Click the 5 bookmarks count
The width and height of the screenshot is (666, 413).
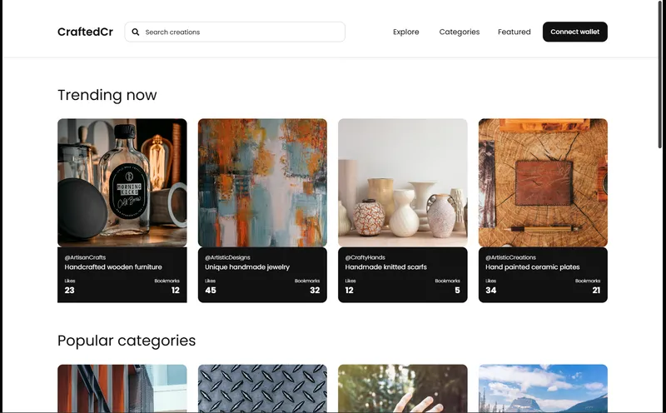(457, 291)
